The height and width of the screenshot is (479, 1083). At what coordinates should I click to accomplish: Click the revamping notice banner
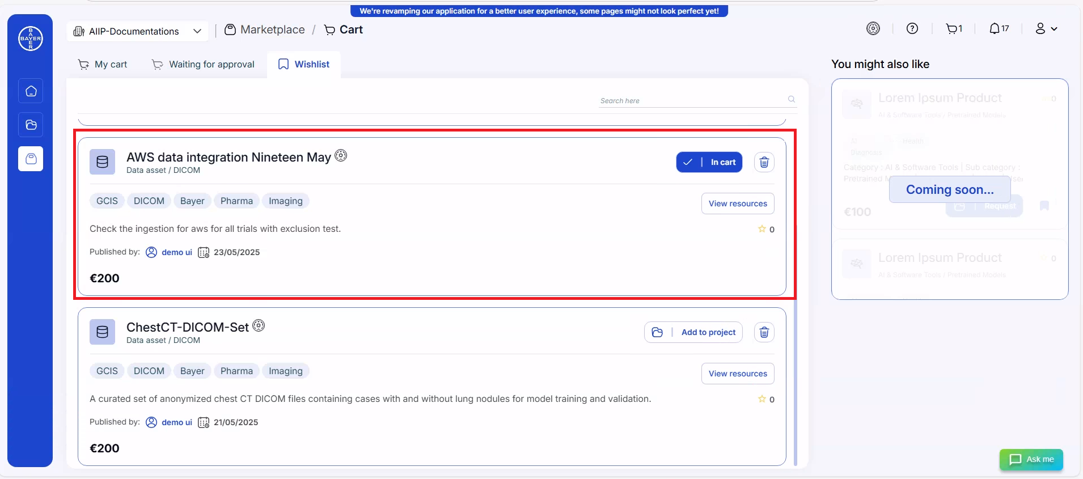click(539, 11)
